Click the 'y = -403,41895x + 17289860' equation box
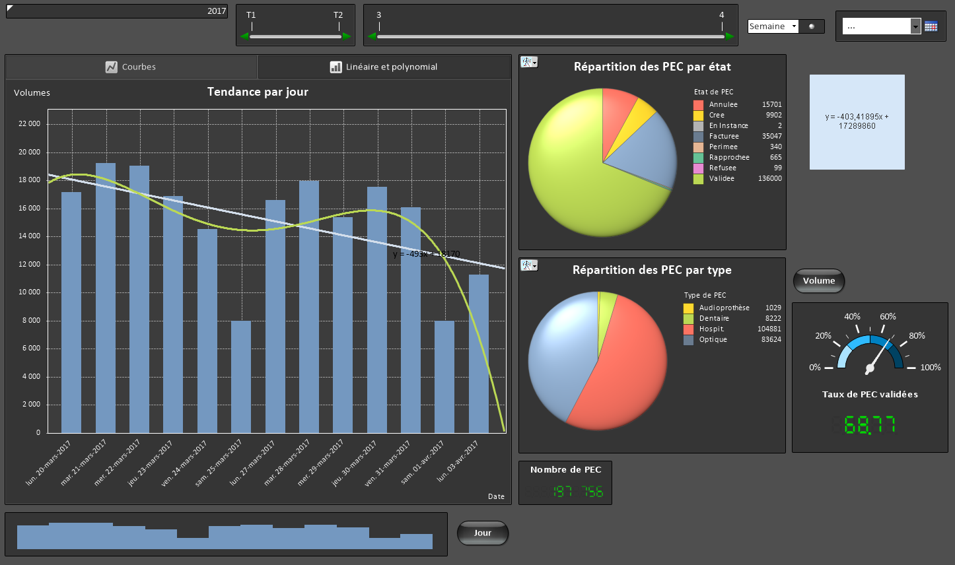The height and width of the screenshot is (565, 955). pyautogui.click(x=857, y=121)
